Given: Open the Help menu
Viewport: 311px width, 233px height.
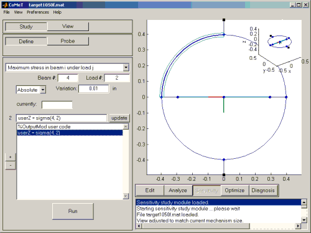Looking at the screenshot, I should pos(57,12).
